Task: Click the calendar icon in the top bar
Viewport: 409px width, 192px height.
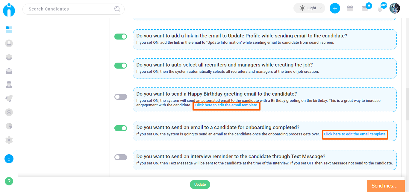Action: click(x=350, y=9)
